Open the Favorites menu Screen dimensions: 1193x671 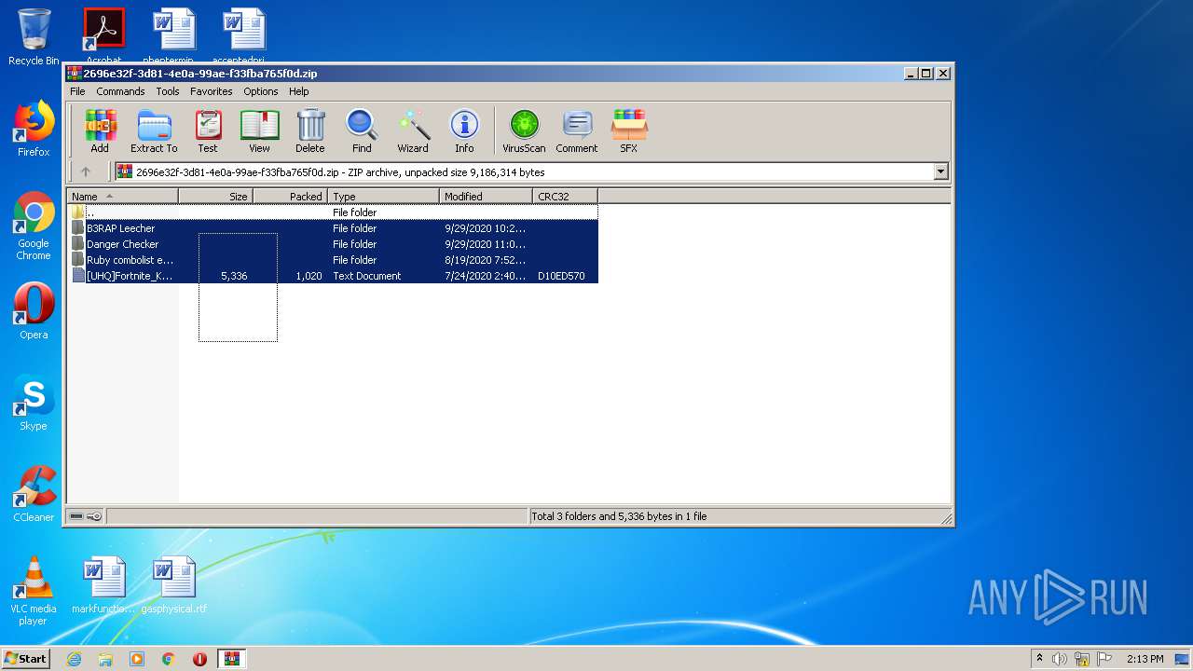click(x=212, y=91)
